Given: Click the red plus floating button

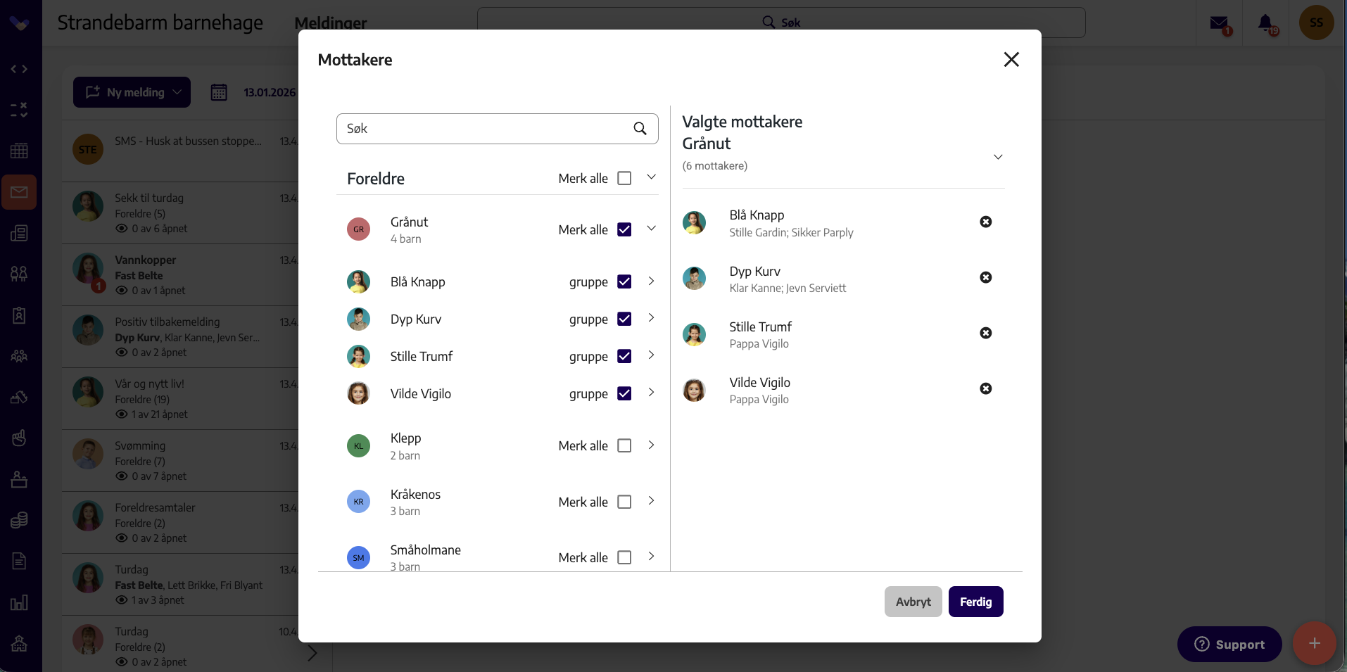Looking at the screenshot, I should [x=1314, y=643].
